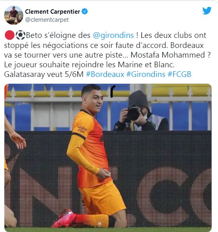Open the #Girondins hashtag
This screenshot has width=218, height=232.
tap(146, 74)
